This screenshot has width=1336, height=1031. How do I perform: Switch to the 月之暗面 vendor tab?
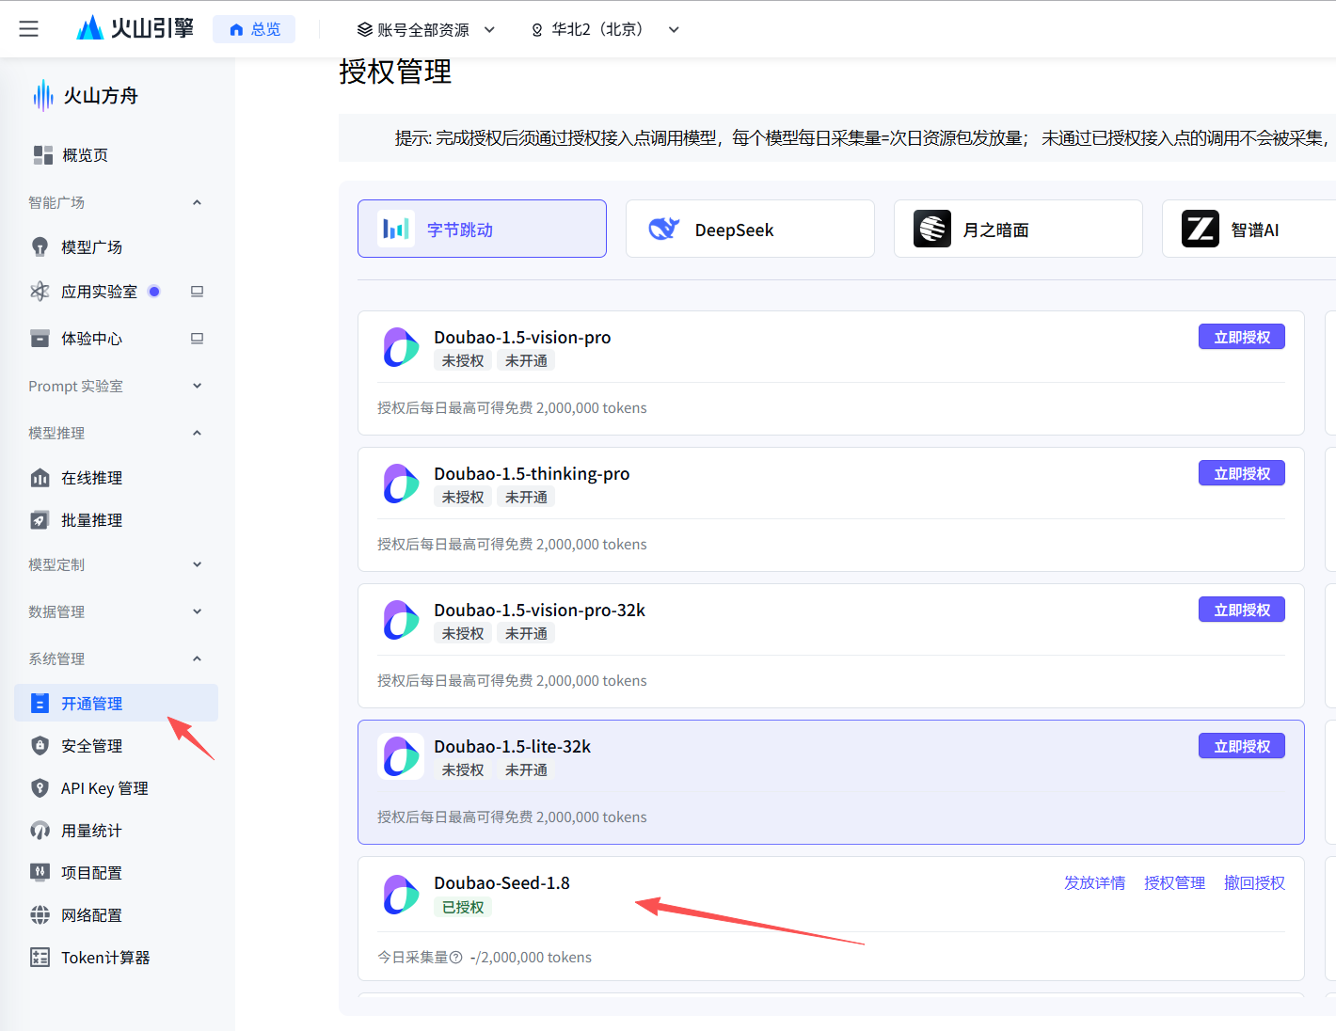1018,229
